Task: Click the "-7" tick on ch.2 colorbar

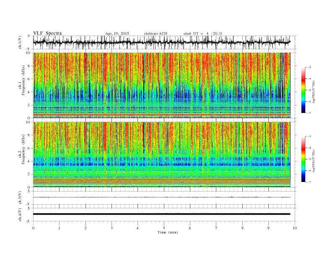Action: (309, 182)
